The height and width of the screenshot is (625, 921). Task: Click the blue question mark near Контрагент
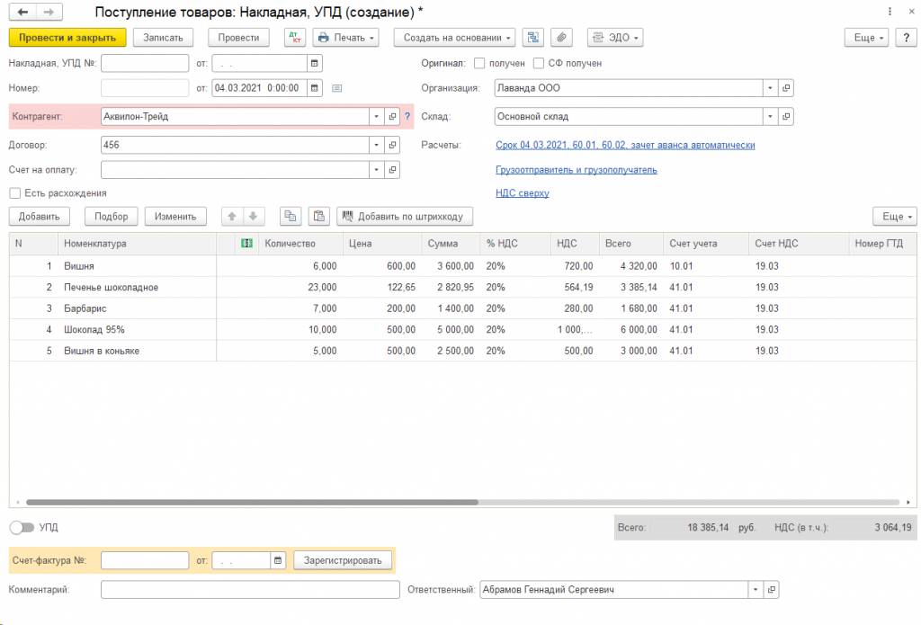coord(407,116)
